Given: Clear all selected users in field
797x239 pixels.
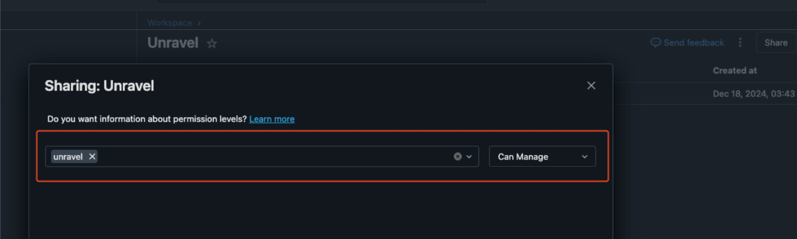Looking at the screenshot, I should [457, 157].
